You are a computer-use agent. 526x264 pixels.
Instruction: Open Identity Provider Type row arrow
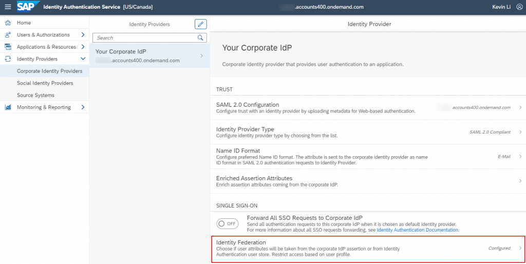[520, 132]
